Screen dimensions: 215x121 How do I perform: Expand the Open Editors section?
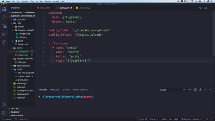point(22,12)
